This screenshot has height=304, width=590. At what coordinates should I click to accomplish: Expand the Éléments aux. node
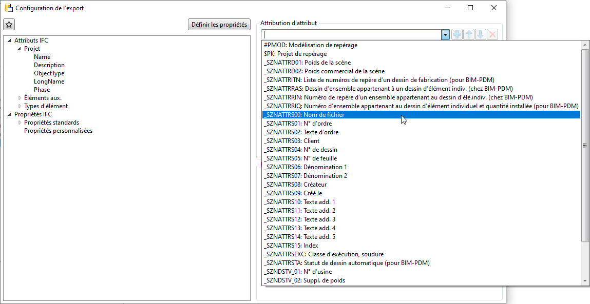[x=20, y=98]
